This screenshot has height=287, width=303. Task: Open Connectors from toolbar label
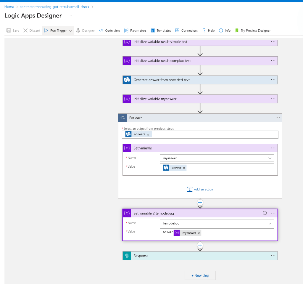(x=190, y=31)
